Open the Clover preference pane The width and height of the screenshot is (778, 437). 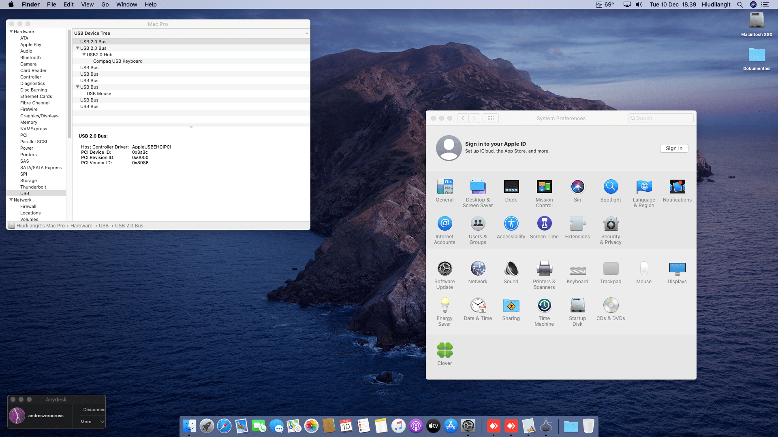445,351
